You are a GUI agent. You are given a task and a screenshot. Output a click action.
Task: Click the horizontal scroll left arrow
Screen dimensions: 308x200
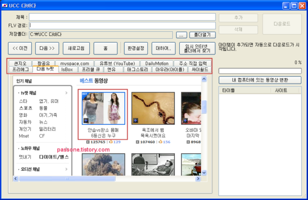16,179
